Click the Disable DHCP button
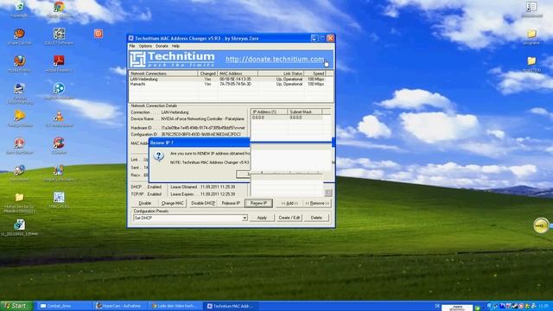The width and height of the screenshot is (553, 311). [203, 204]
